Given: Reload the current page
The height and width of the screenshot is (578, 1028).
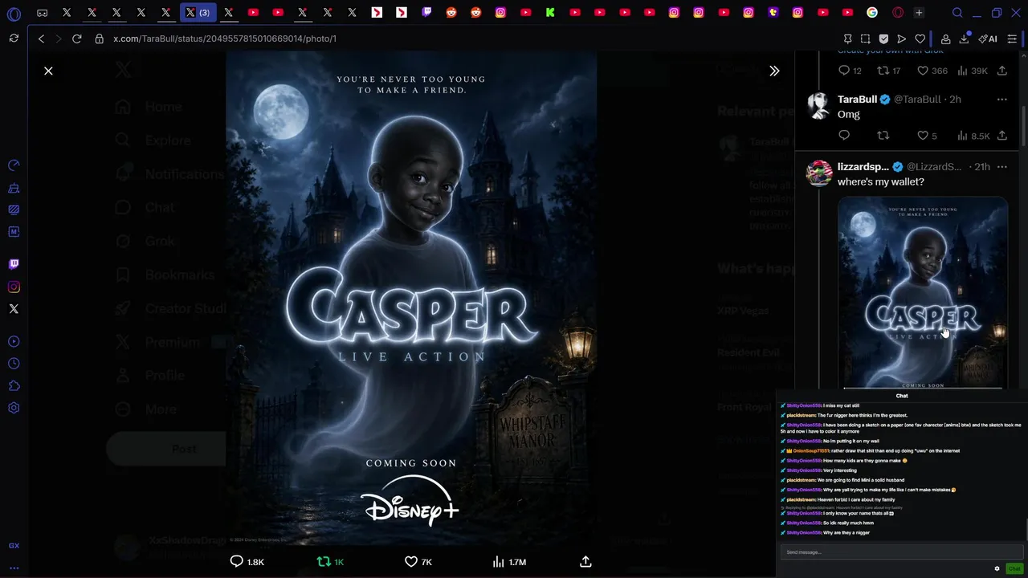Looking at the screenshot, I should point(76,39).
